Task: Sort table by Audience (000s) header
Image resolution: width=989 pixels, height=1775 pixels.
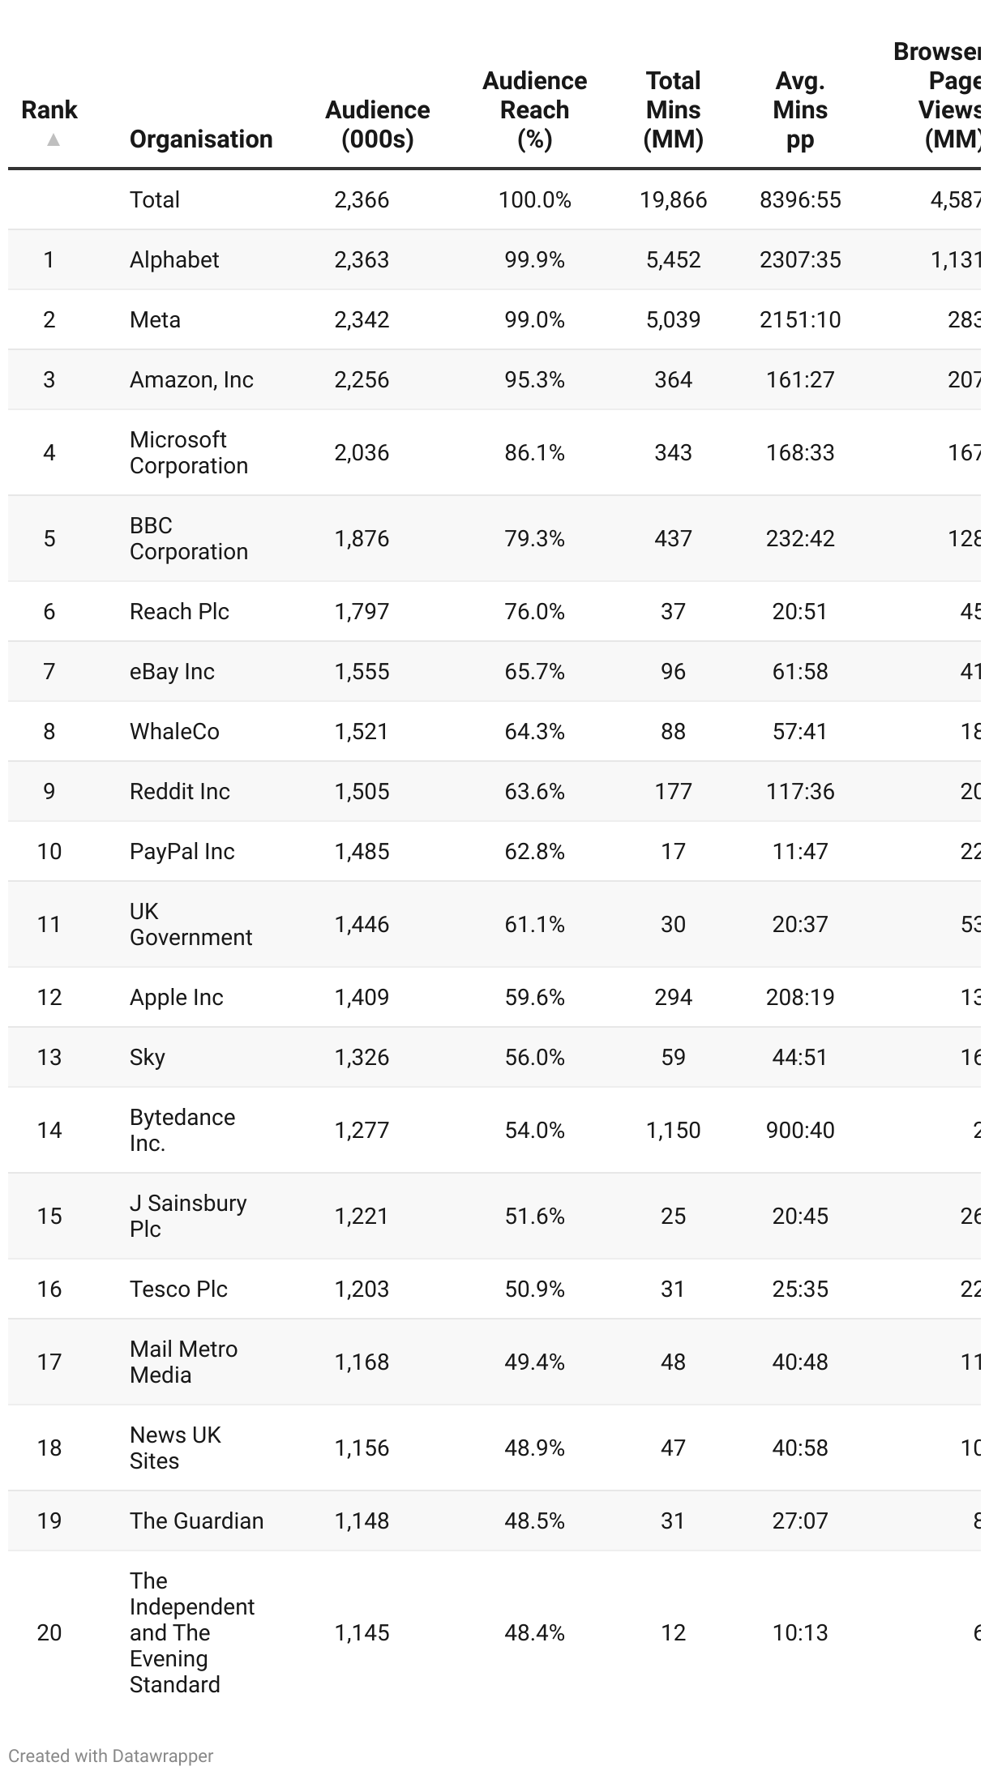Action: tap(378, 125)
